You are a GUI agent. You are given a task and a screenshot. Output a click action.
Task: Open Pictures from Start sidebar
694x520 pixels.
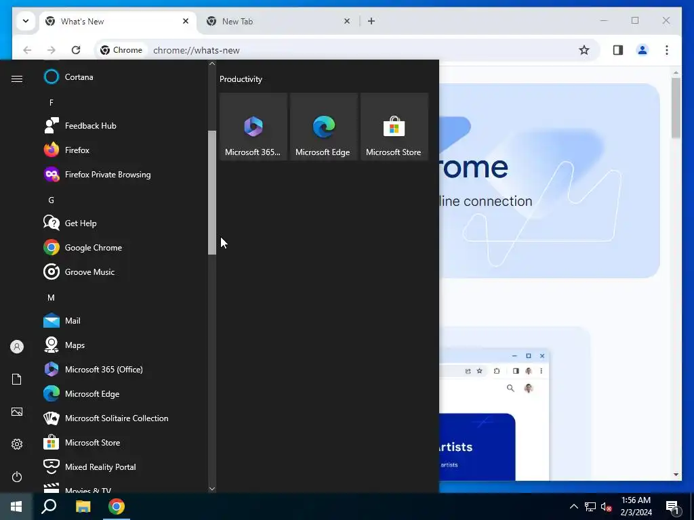(x=17, y=412)
